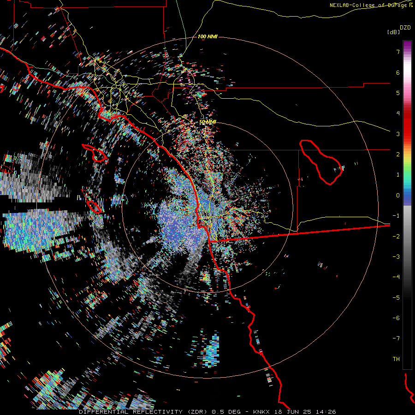415x415 pixels.
Task: Click the KNKX radar site identifier
Action: [x=261, y=412]
